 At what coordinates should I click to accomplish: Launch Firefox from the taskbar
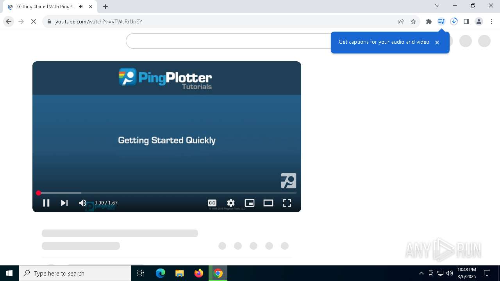click(x=199, y=273)
